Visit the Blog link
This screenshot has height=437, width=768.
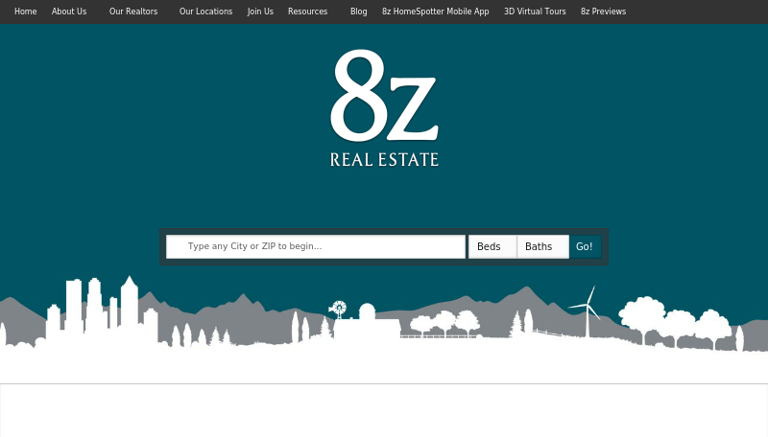click(x=358, y=11)
